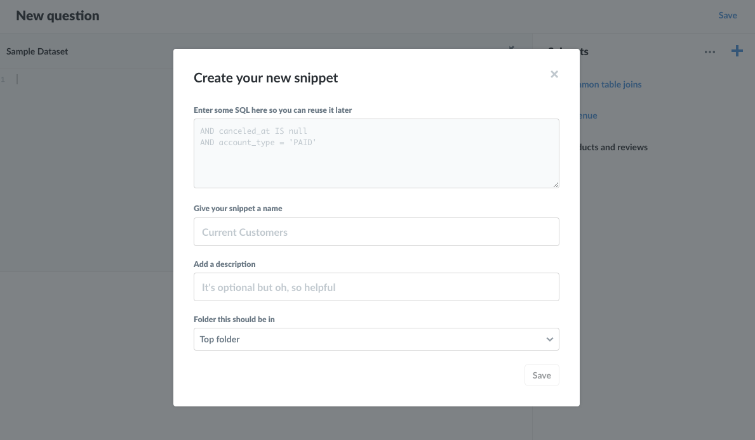
Task: Click the optional description field
Action: pyautogui.click(x=376, y=287)
